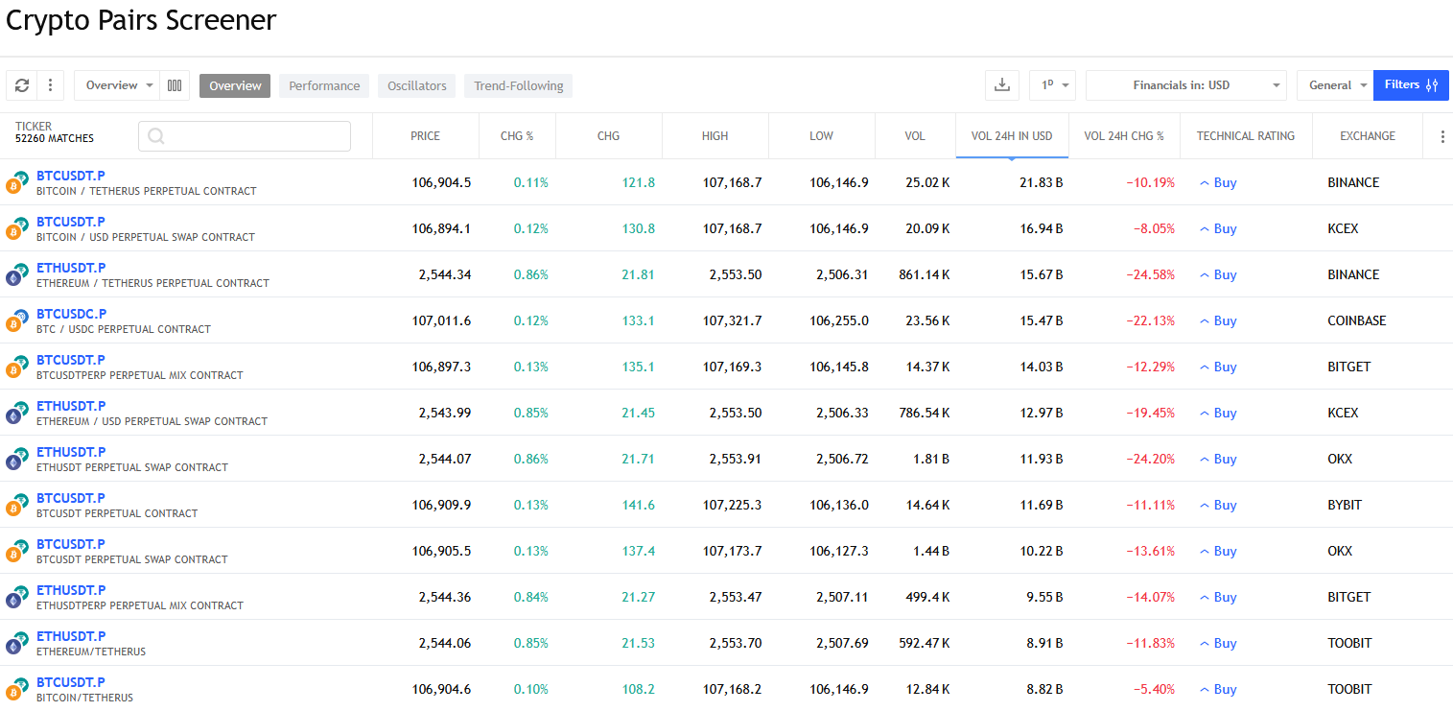Click the 861.14 K volume value
This screenshot has width=1453, height=711.
click(925, 274)
